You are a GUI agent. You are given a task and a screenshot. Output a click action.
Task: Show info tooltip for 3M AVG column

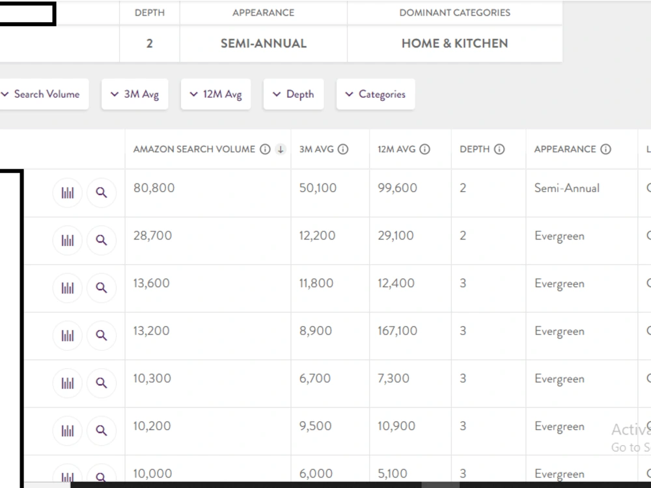coord(343,149)
